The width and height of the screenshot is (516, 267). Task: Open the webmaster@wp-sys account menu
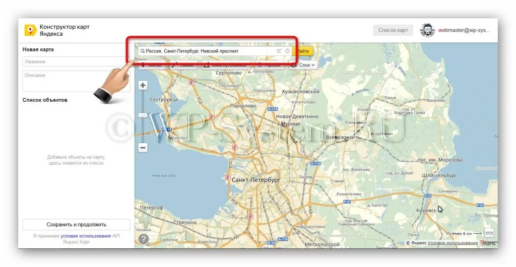pos(464,30)
